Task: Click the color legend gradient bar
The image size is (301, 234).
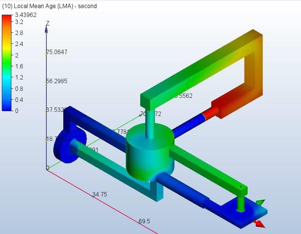Action: (7, 63)
